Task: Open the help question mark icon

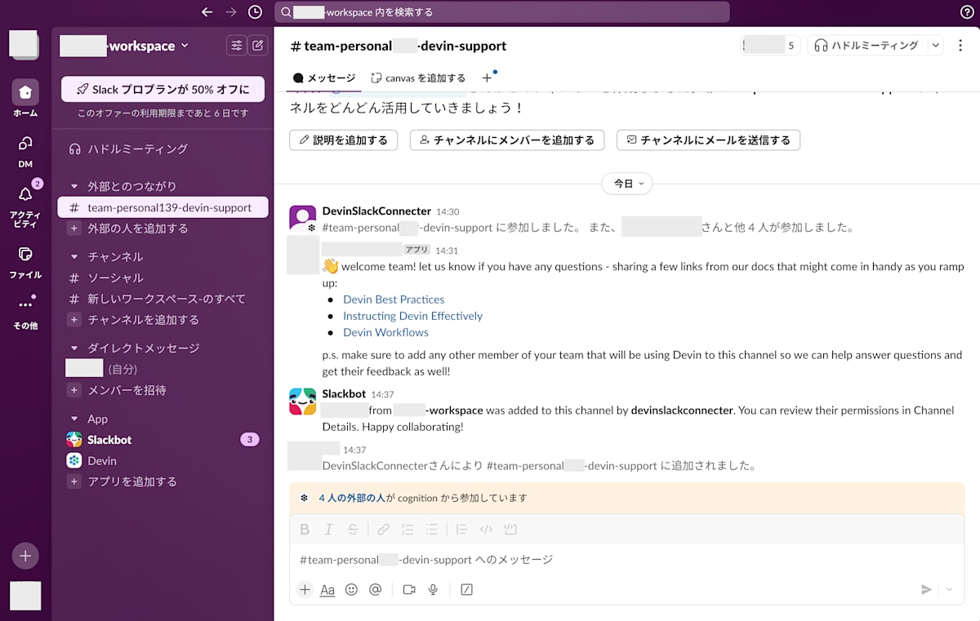Action: point(967,12)
